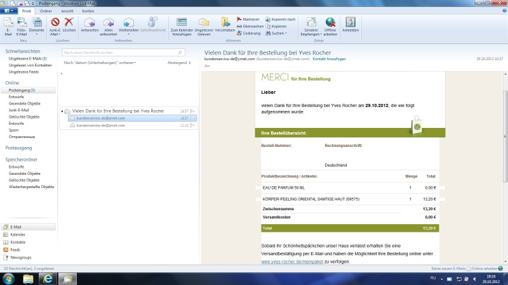
Task: Switch to the Konten ribbon tab
Action: pos(88,11)
